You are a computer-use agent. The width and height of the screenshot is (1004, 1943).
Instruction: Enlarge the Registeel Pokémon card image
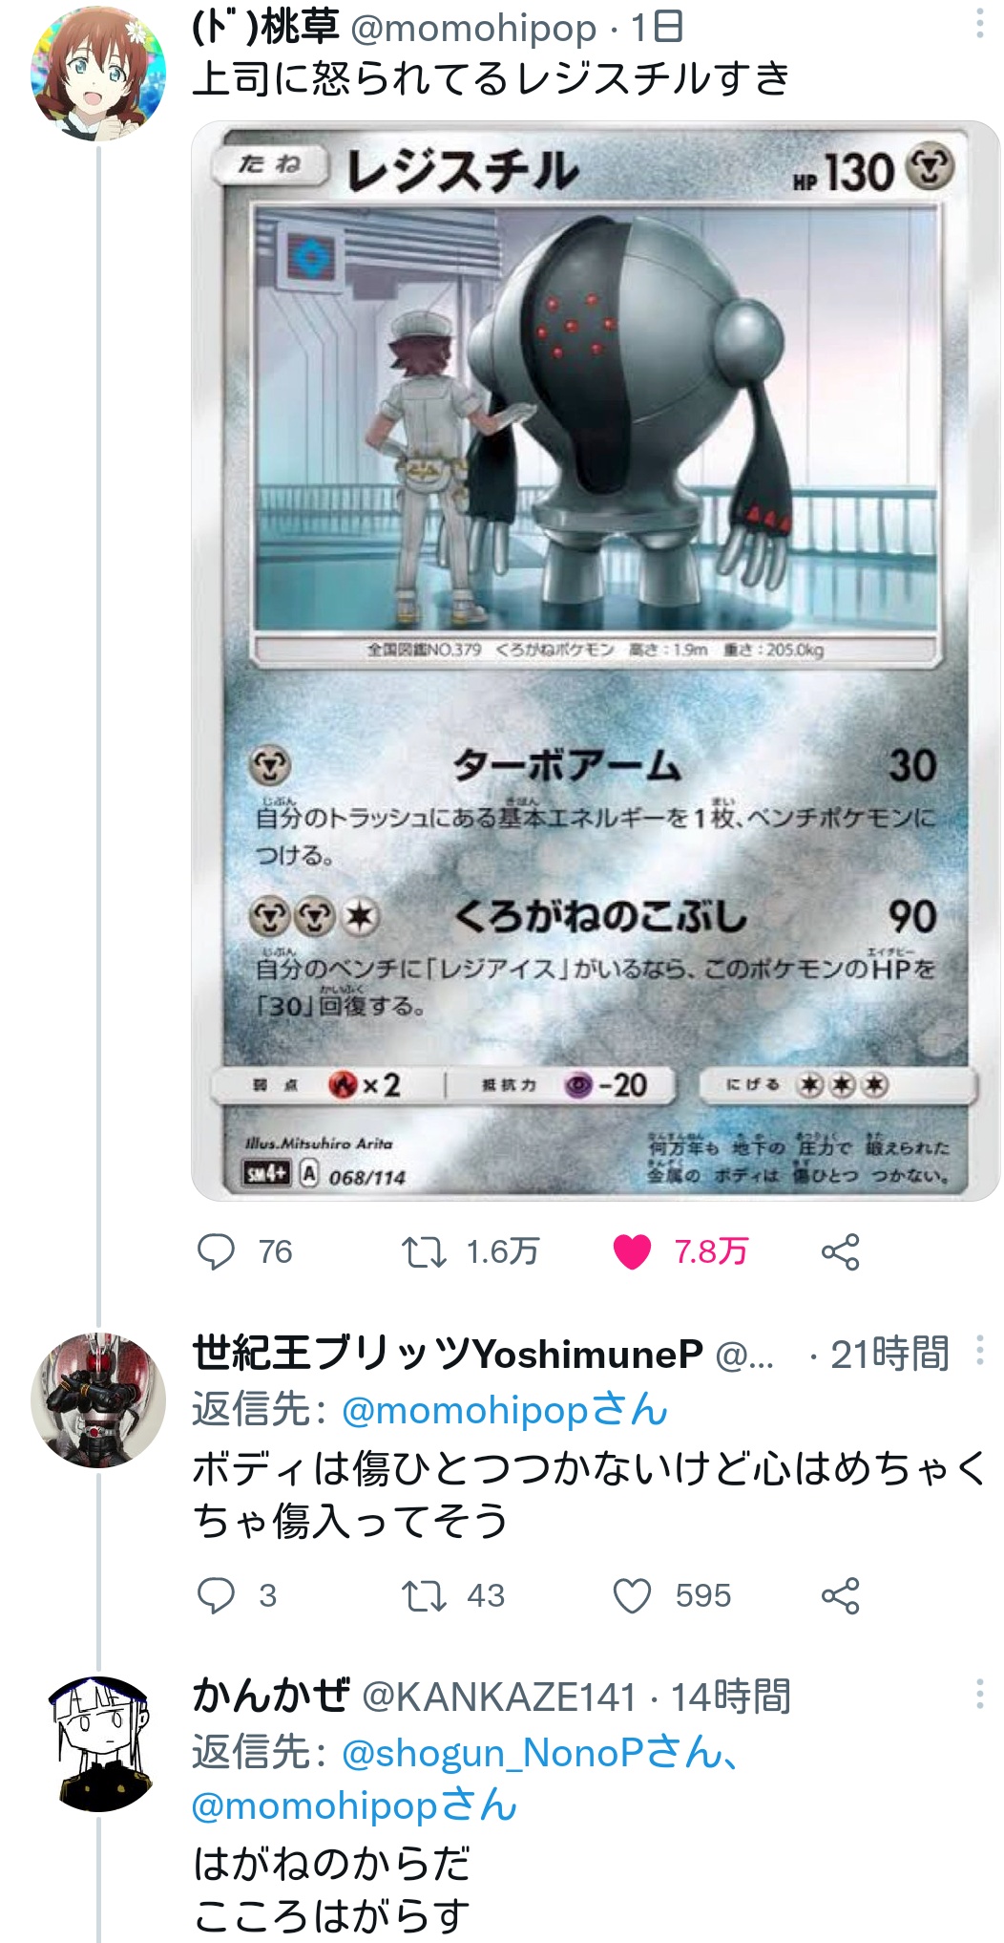(596, 660)
